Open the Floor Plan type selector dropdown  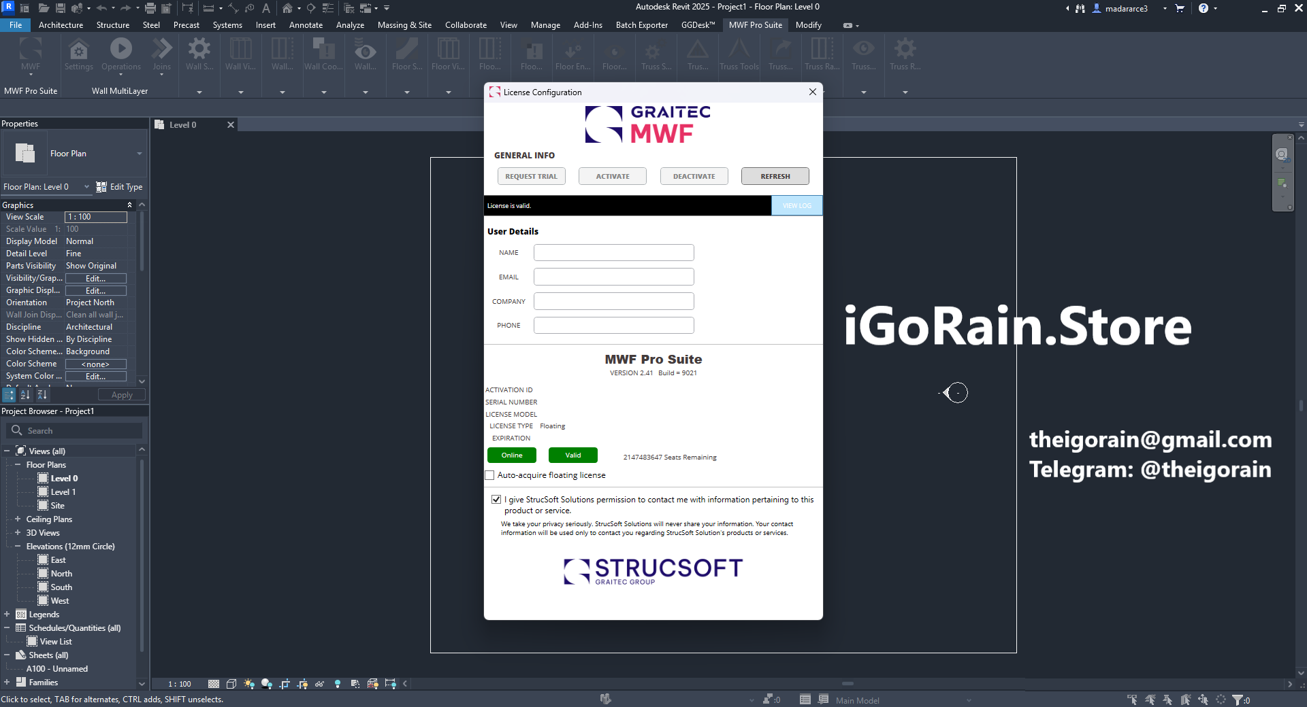tap(139, 154)
